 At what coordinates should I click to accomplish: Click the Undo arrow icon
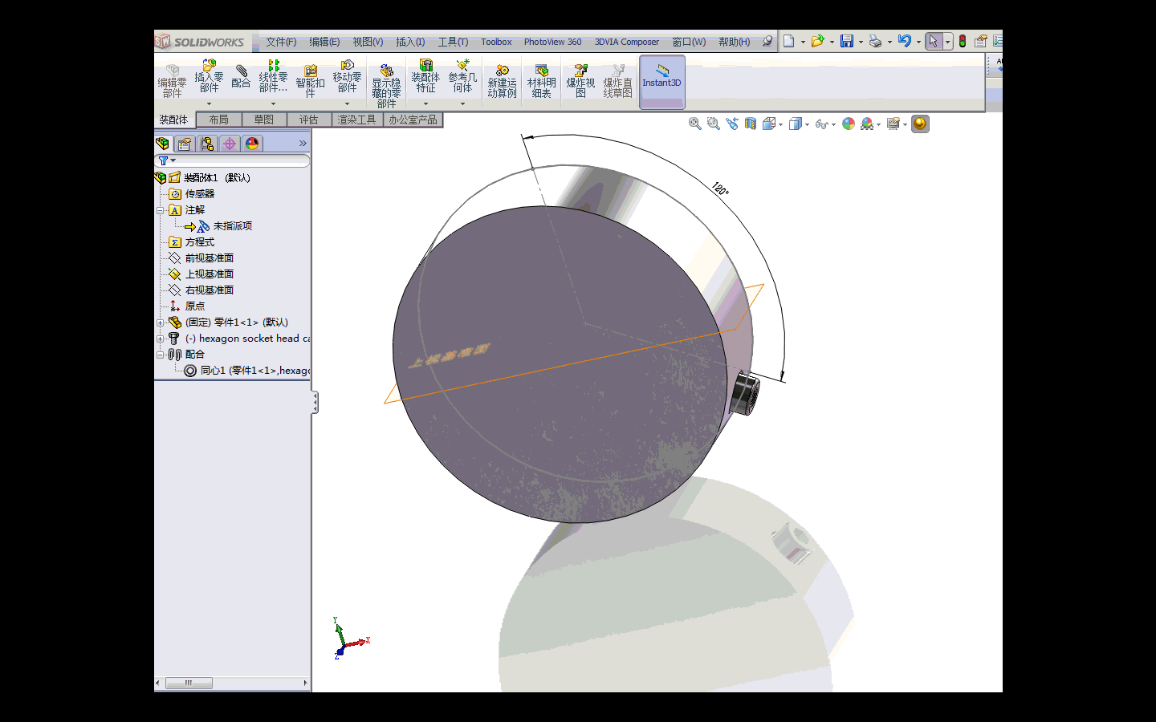(x=904, y=41)
